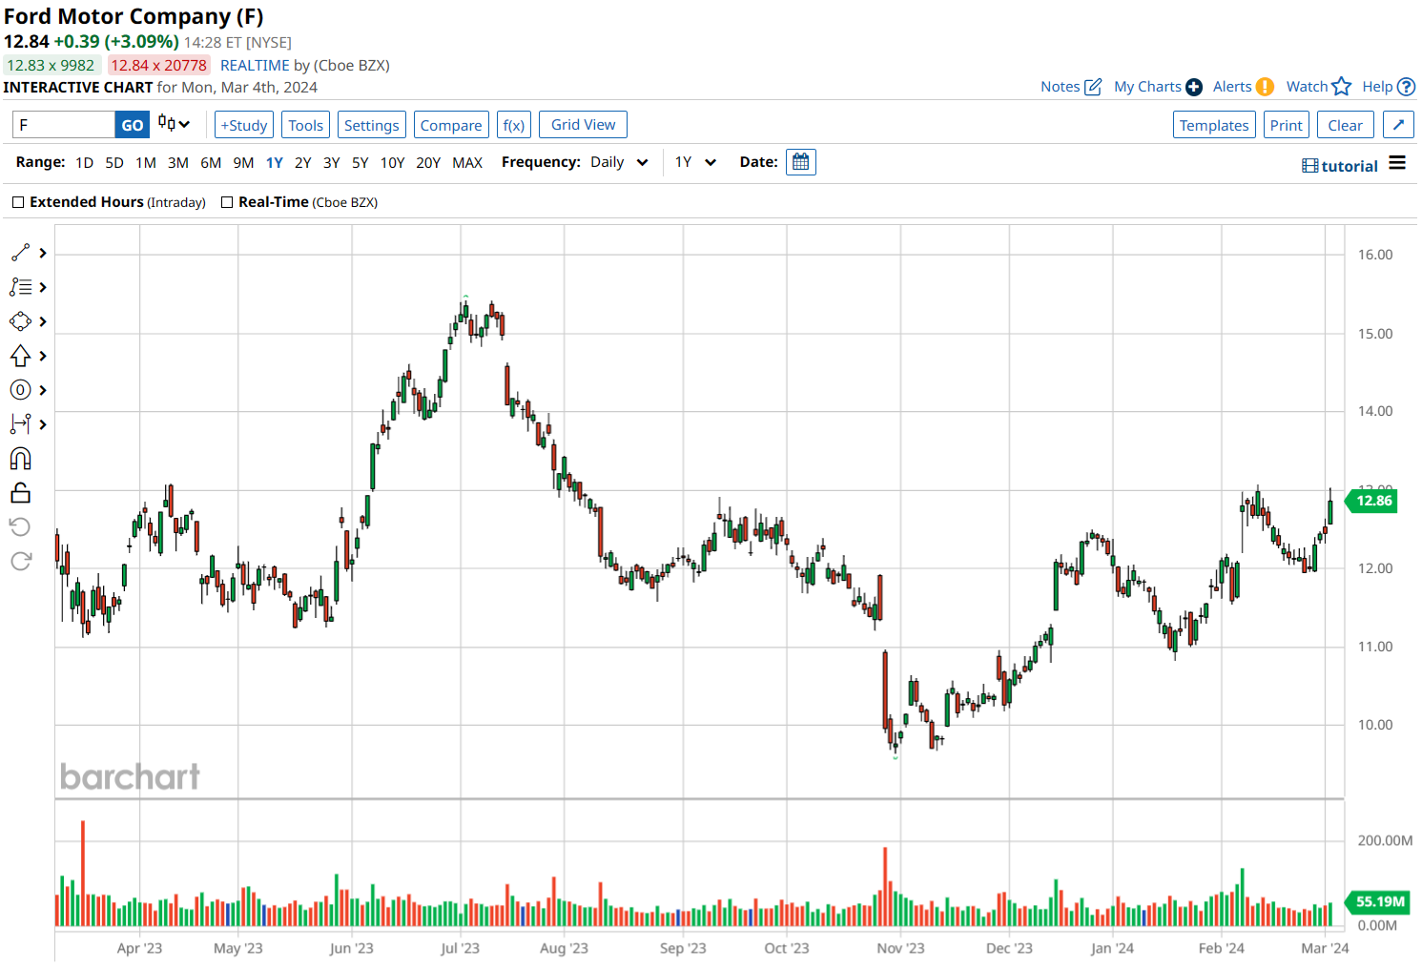Open the candlestick chart type selector
Viewport: 1422px width, 967px height.
[x=174, y=124]
